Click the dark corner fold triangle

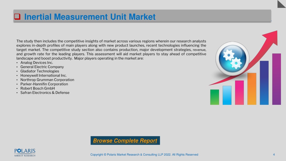pos(282,4)
